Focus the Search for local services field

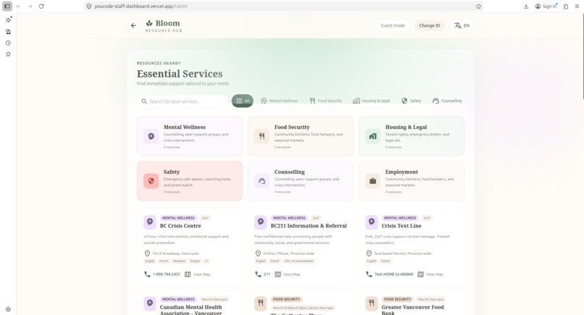click(x=182, y=101)
